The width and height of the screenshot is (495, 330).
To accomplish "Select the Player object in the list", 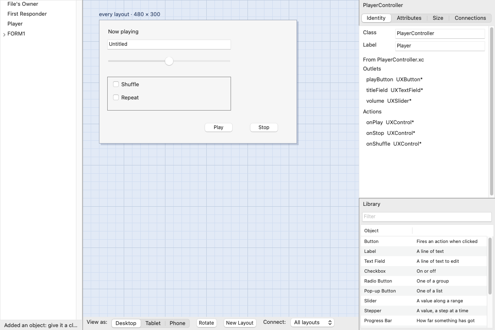I will point(15,24).
